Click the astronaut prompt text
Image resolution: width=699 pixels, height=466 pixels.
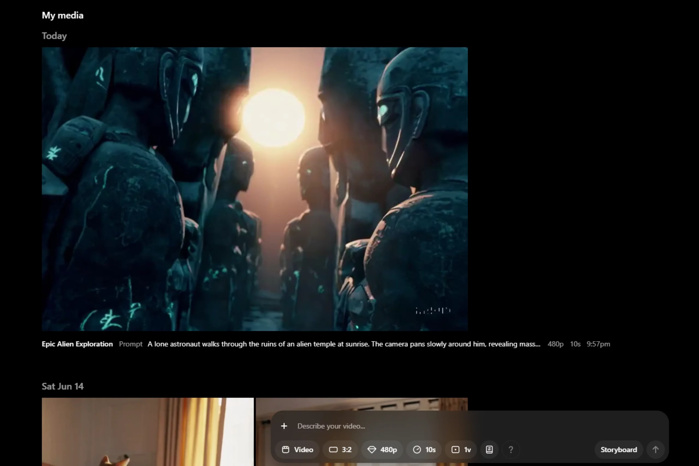coord(343,344)
